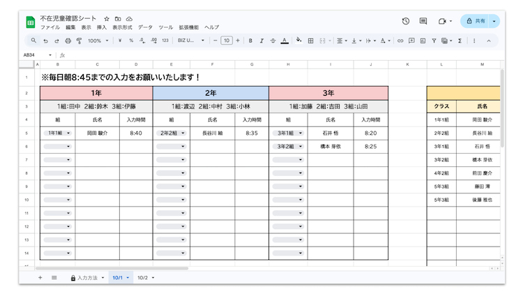The width and height of the screenshot is (523, 294).
Task: Add a new sheet with plus button
Action: 40,277
